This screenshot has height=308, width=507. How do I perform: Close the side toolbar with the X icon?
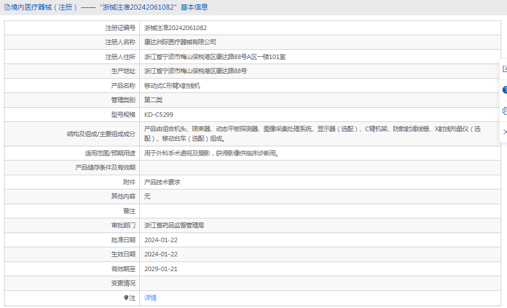click(505, 132)
